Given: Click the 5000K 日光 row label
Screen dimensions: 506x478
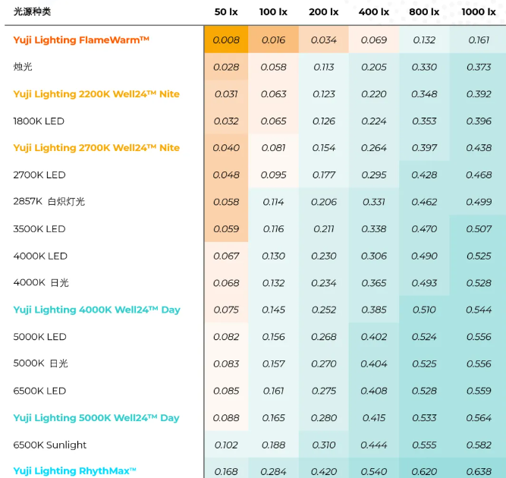Looking at the screenshot, I should tap(40, 363).
